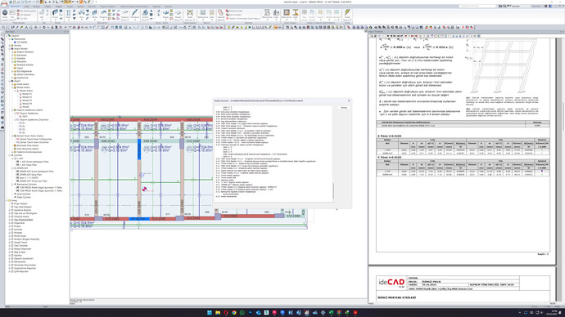This screenshot has height=317, width=565.
Task: Close the Analiz Durumu dialog
Action: [x=349, y=100]
